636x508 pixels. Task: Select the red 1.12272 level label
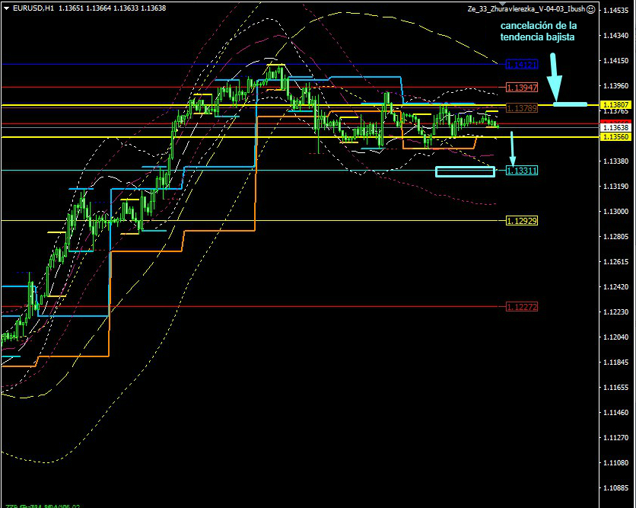click(x=522, y=307)
